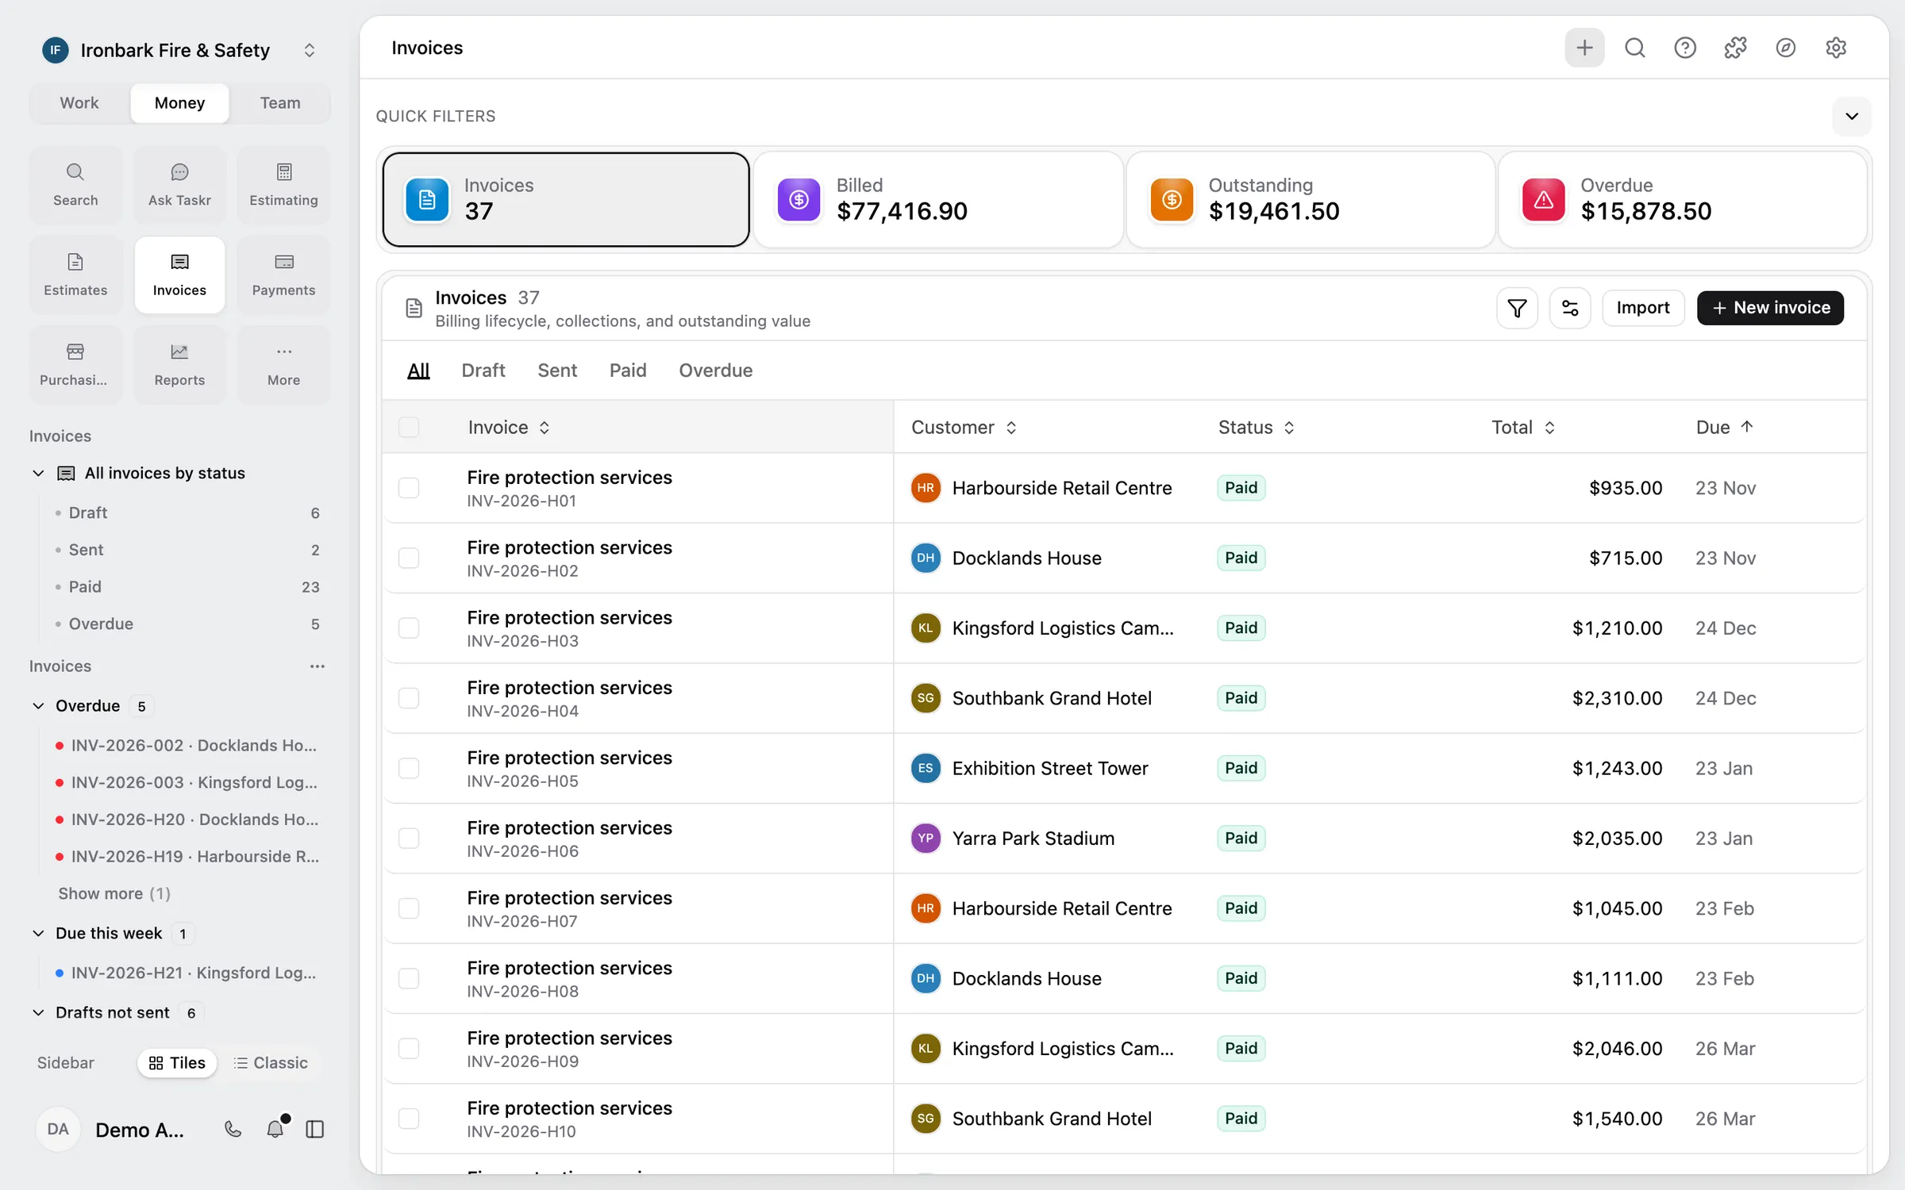The image size is (1905, 1190).
Task: Open the Reports tile
Action: [179, 364]
